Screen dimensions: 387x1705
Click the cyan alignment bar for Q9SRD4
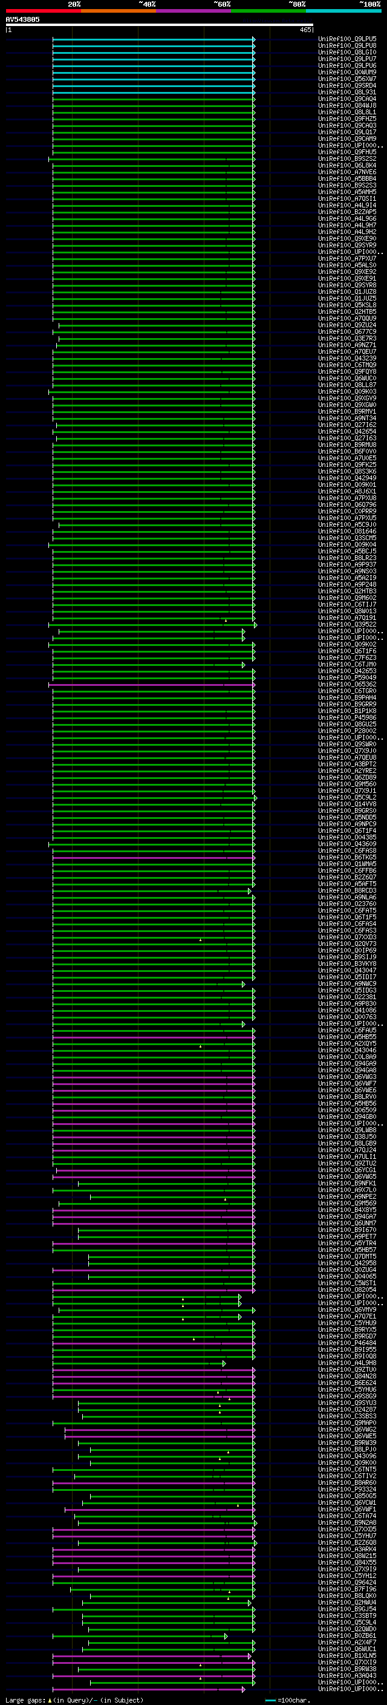click(154, 86)
